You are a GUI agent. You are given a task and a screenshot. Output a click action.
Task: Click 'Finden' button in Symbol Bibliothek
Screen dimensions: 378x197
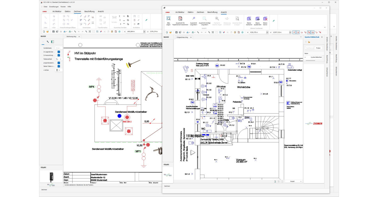(x=318, y=48)
